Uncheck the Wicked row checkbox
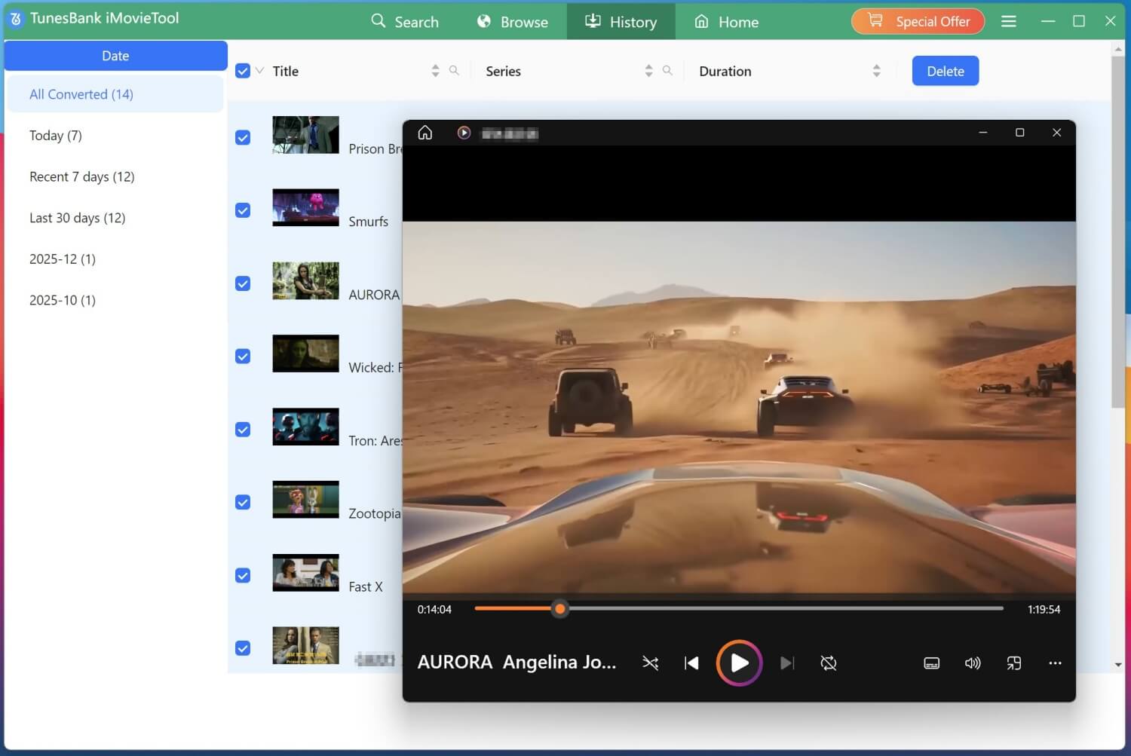 (243, 356)
